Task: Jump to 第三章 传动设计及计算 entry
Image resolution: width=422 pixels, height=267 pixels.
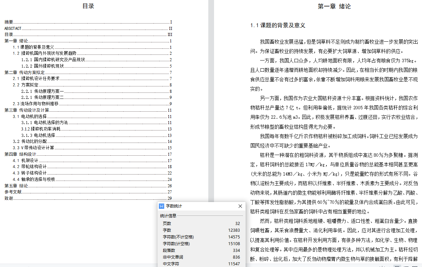Action: pyautogui.click(x=27, y=110)
